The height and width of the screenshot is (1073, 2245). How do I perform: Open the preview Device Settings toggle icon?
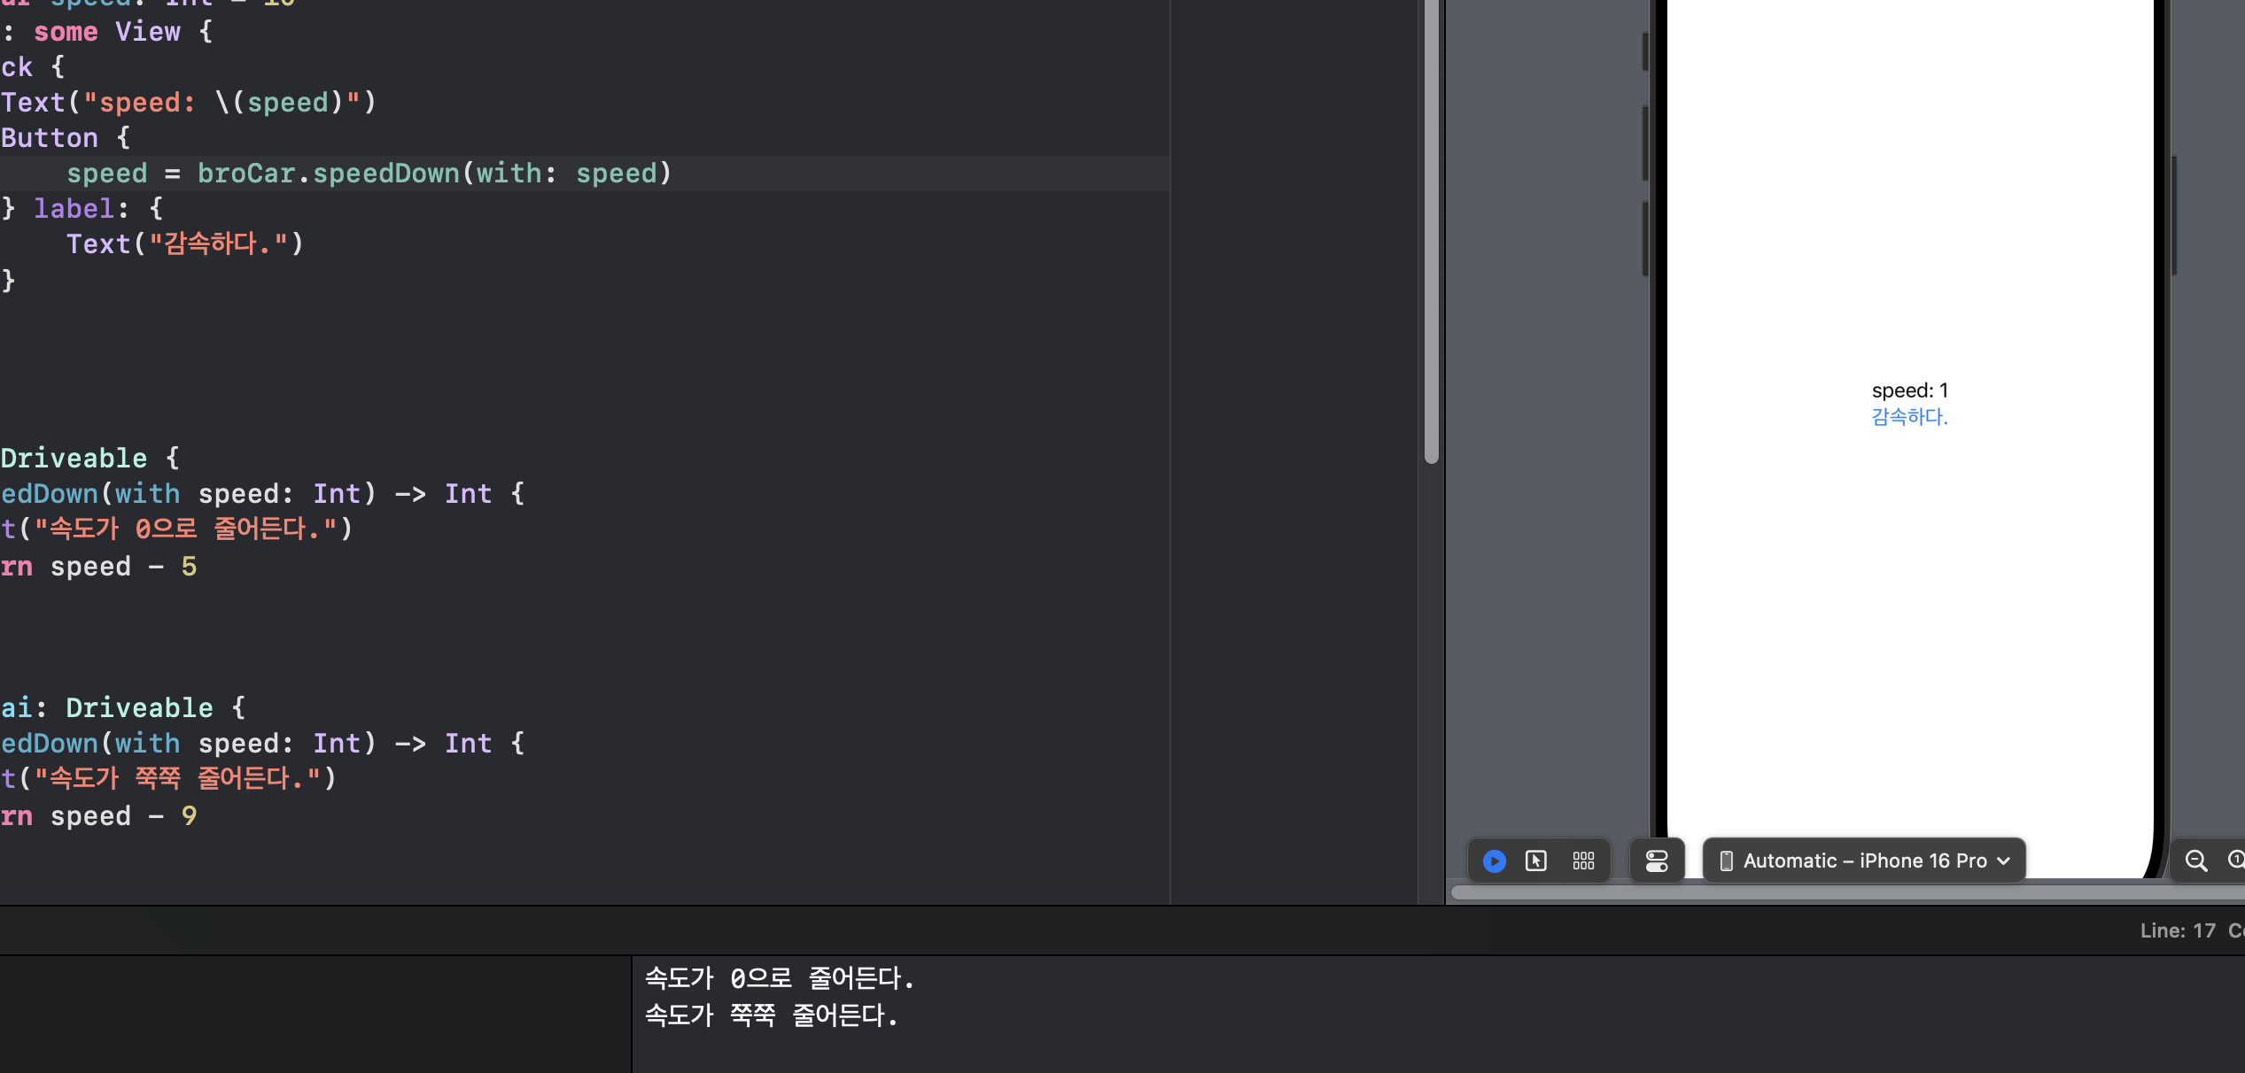coord(1656,861)
